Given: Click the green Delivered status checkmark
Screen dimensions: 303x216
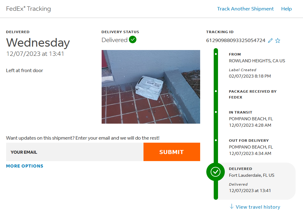Looking at the screenshot, I should pyautogui.click(x=133, y=40).
